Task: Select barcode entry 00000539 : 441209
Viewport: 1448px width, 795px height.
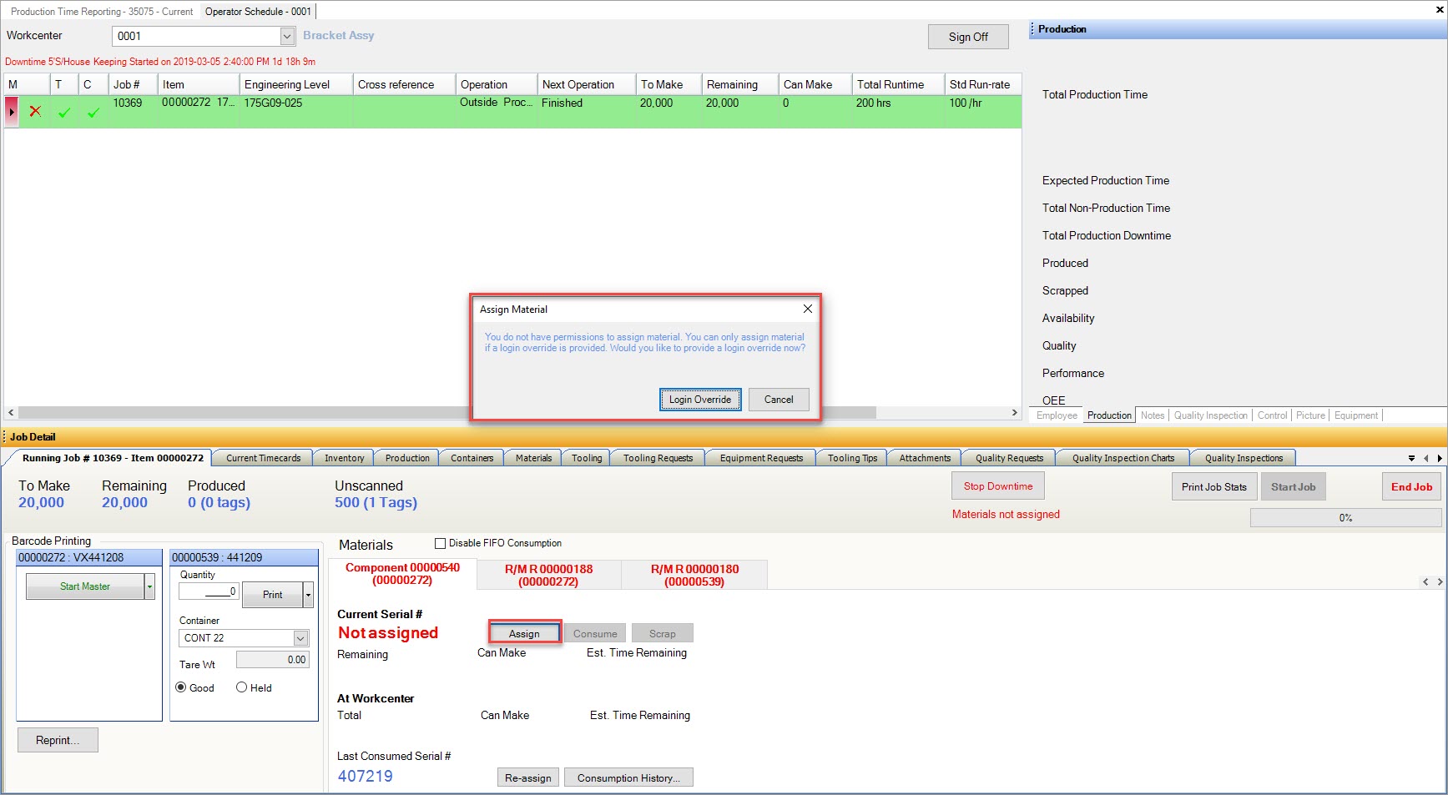Action: [x=244, y=557]
